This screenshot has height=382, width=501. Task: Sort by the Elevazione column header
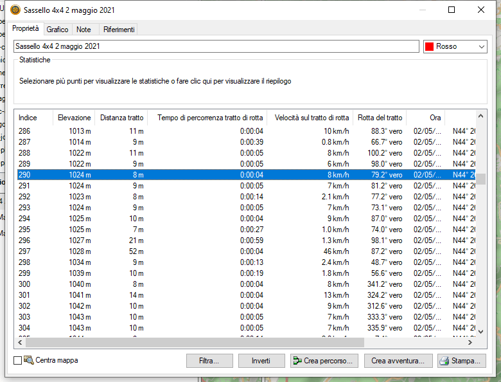tap(74, 118)
